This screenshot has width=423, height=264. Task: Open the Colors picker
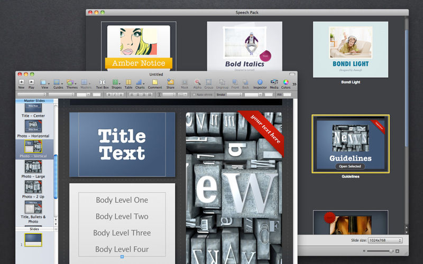[286, 82]
